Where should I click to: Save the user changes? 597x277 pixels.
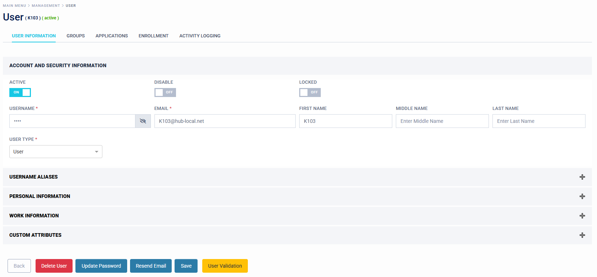coord(186,266)
